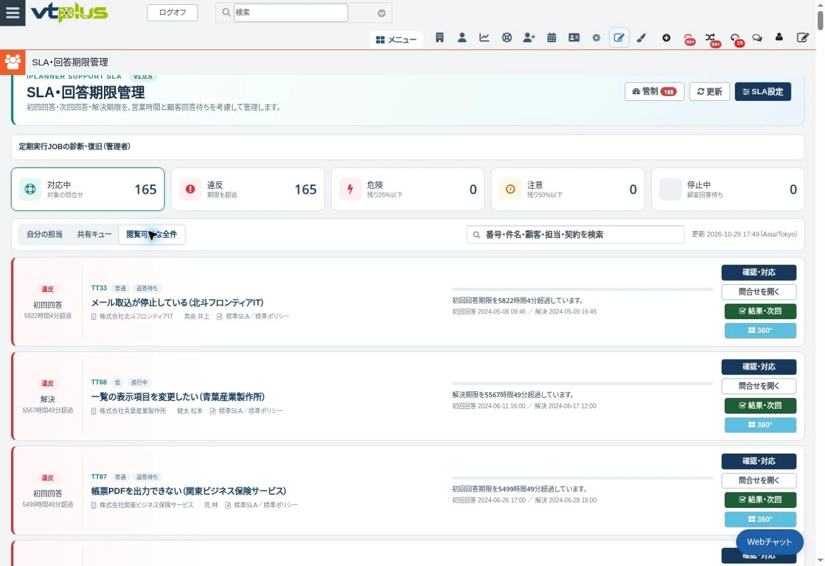
Task: Click the plus circle add icon
Action: [666, 38]
